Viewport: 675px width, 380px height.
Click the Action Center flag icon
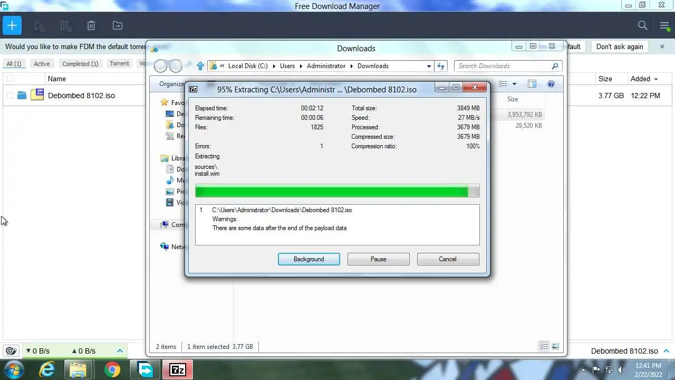point(596,369)
